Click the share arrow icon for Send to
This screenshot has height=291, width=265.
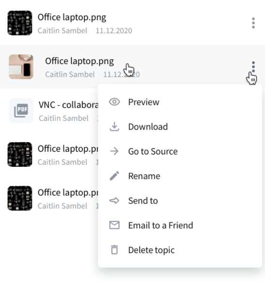point(114,200)
